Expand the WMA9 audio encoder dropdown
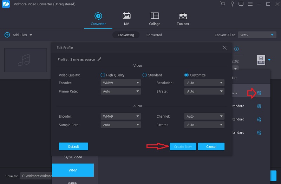281x184 pixels. (120, 116)
